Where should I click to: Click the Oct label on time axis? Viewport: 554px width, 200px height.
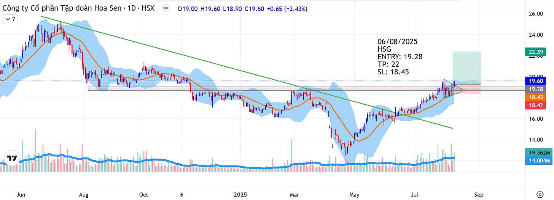point(143,195)
